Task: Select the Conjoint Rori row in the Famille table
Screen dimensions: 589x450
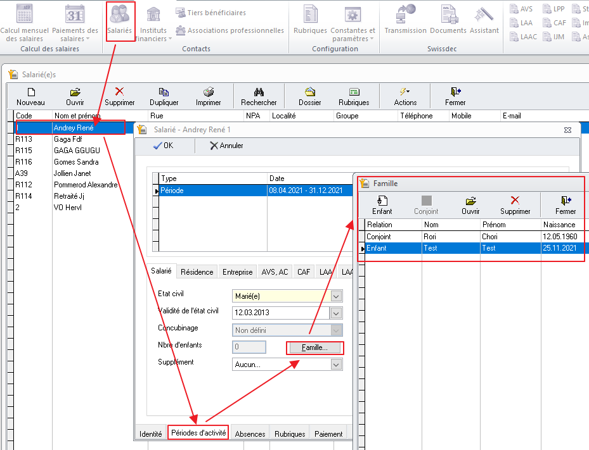Action: point(444,237)
